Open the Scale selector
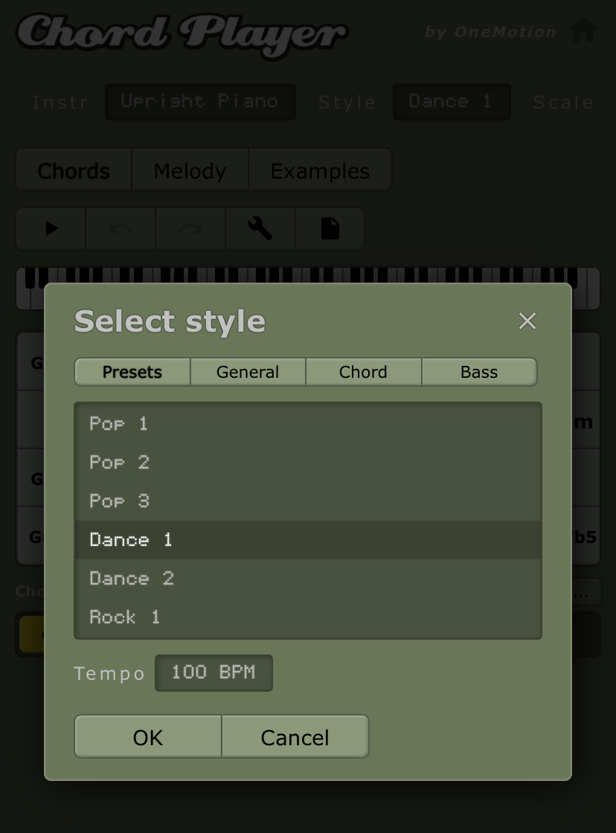The width and height of the screenshot is (616, 833). point(563,102)
